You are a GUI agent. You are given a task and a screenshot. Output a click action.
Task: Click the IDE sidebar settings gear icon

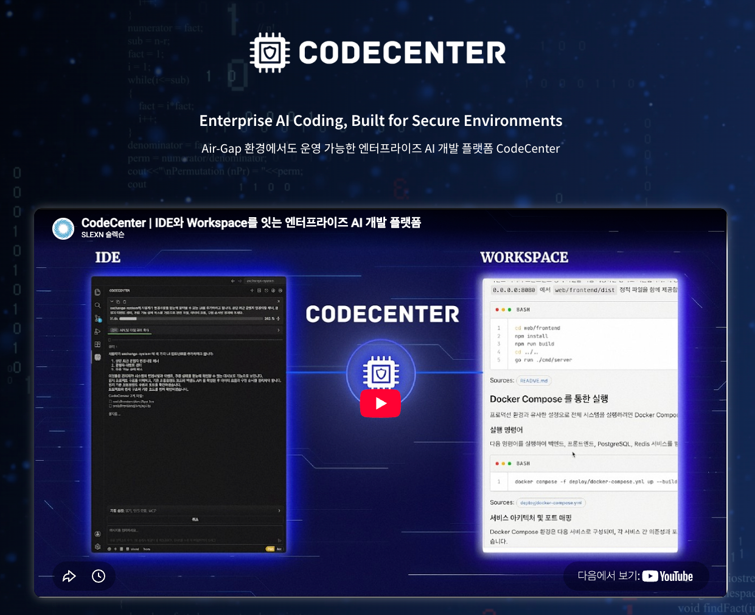pyautogui.click(x=97, y=546)
